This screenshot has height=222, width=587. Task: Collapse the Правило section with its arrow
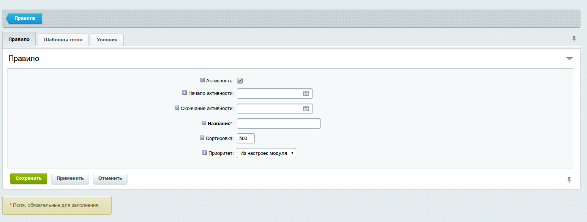[x=570, y=58]
